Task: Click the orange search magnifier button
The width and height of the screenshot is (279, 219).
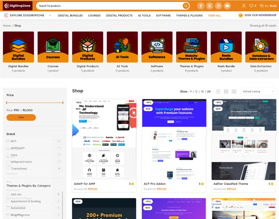Action: pos(186,6)
